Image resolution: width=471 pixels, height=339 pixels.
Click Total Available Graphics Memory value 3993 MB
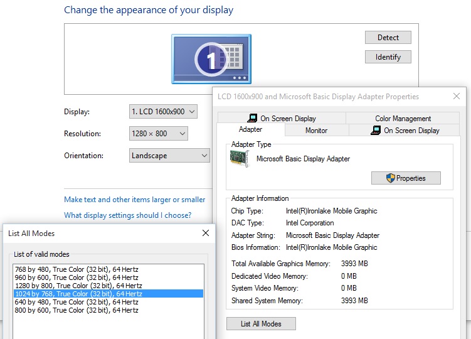pos(354,264)
